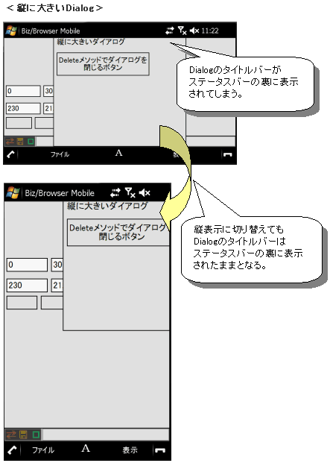
Task: Click the input field containing 0 in lower screenshot
Action: tap(27, 265)
